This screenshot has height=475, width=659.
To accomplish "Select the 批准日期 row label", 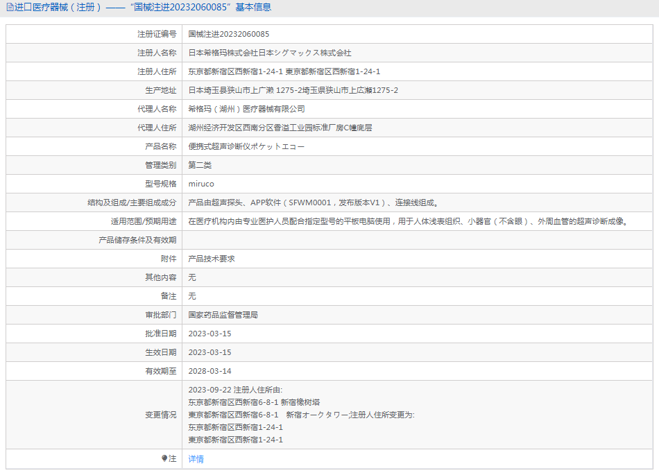I will (160, 334).
